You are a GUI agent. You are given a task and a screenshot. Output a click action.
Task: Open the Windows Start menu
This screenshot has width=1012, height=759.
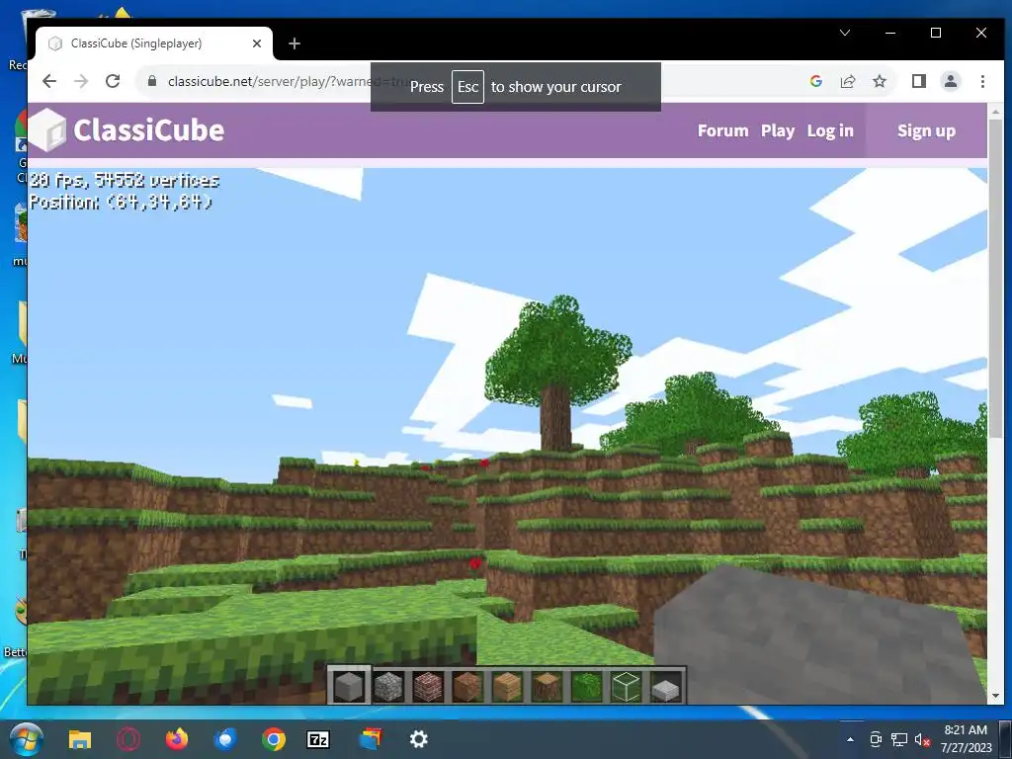coord(26,739)
